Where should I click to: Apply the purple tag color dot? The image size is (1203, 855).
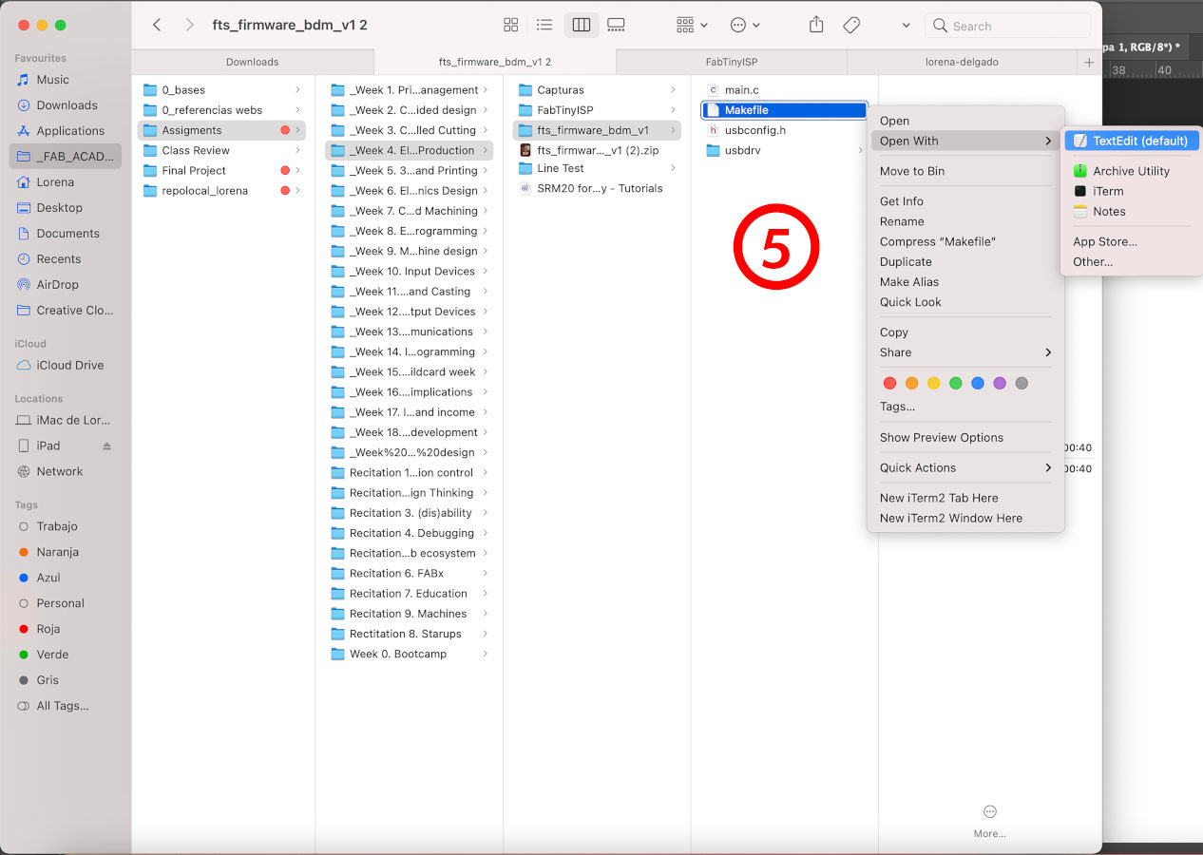(x=1000, y=383)
